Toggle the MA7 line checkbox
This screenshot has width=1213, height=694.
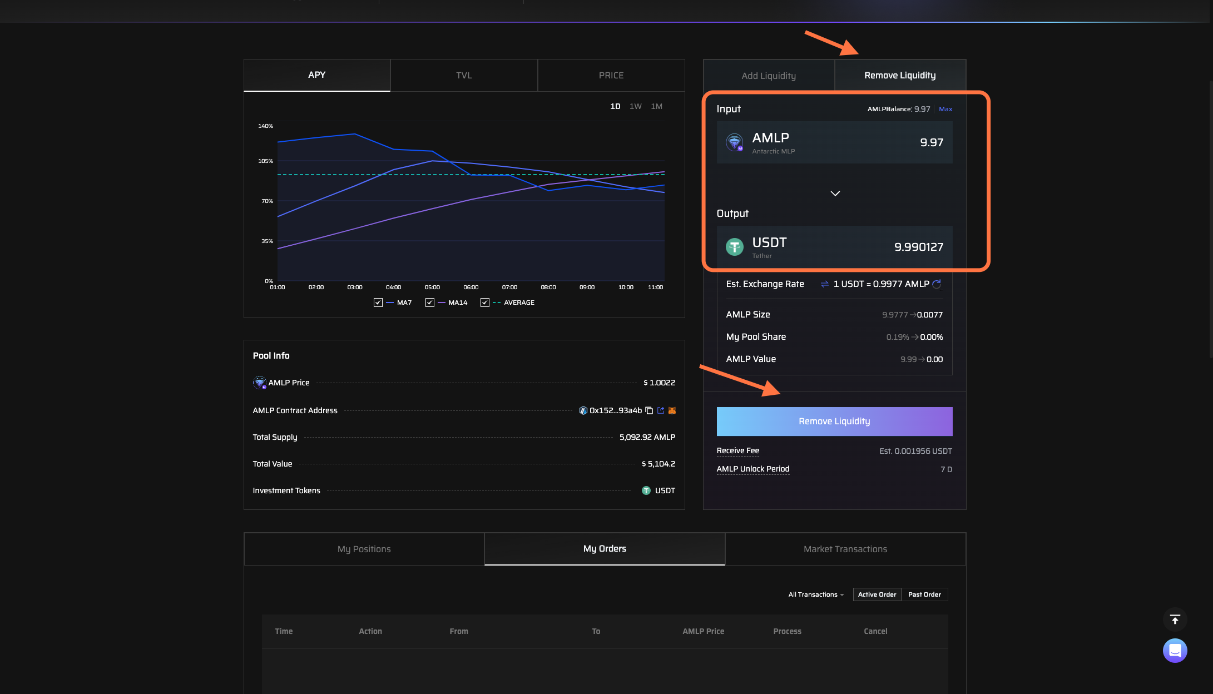point(378,303)
